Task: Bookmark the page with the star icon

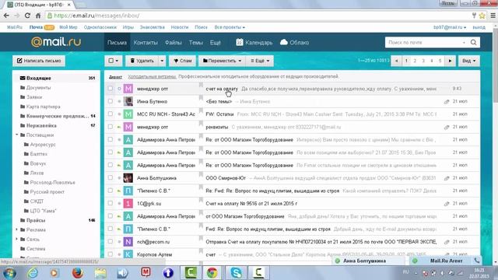Action: (482, 16)
